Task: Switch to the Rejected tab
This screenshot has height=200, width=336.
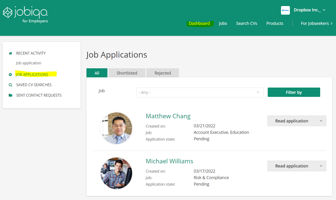Action: click(162, 73)
